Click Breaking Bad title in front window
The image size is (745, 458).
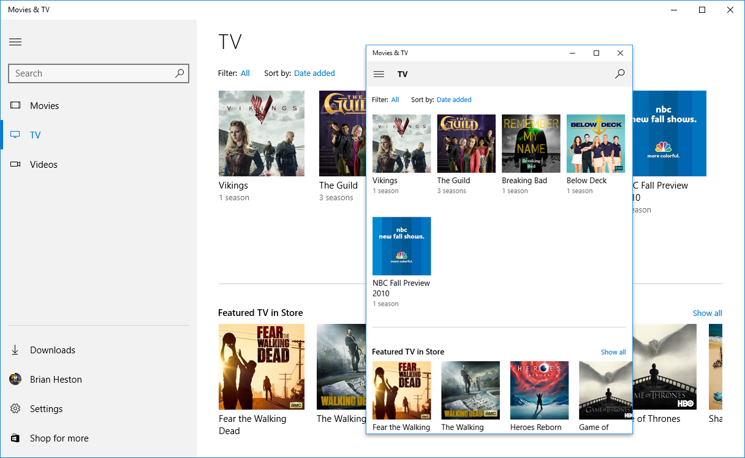(524, 181)
